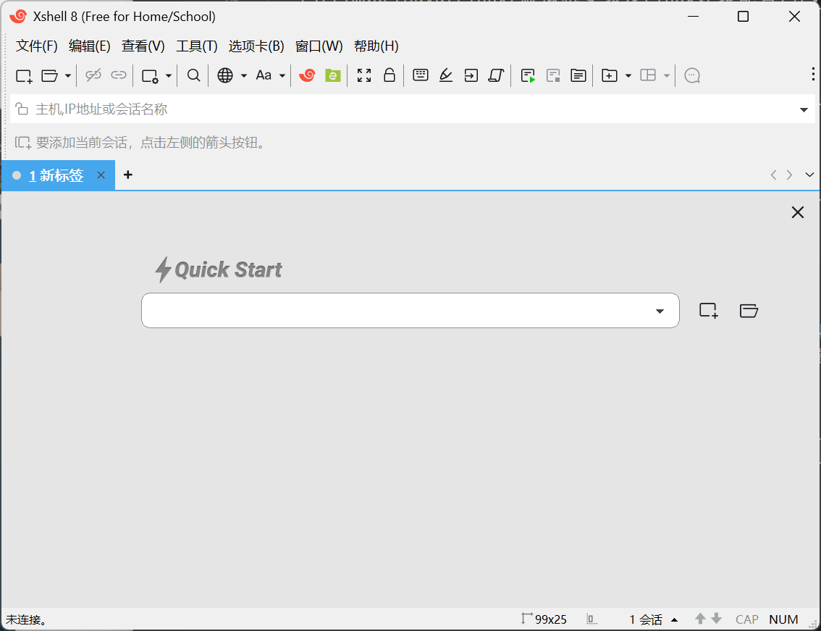Open the 工具(T) menu
Viewport: 821px width, 631px height.
pyautogui.click(x=197, y=46)
